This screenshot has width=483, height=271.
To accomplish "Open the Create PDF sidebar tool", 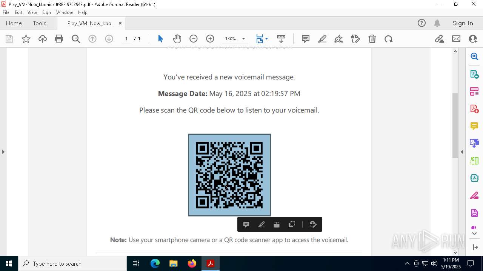I will (x=474, y=109).
